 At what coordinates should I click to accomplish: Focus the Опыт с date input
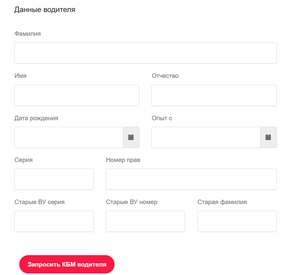206,137
